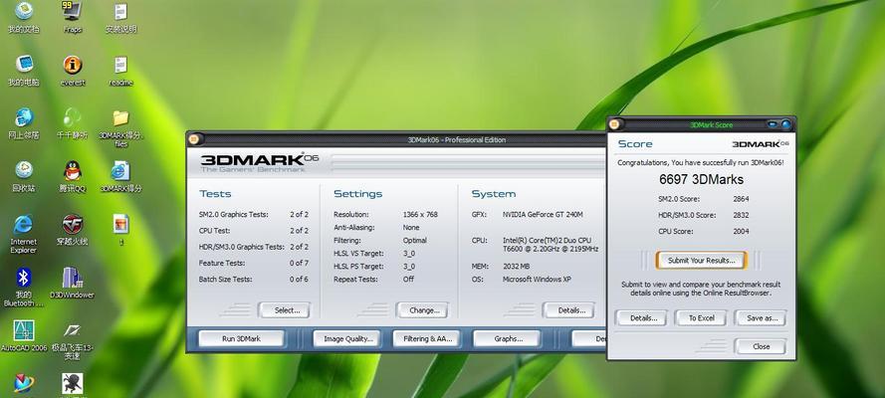Click the MEM value 2032 MB

click(x=516, y=266)
